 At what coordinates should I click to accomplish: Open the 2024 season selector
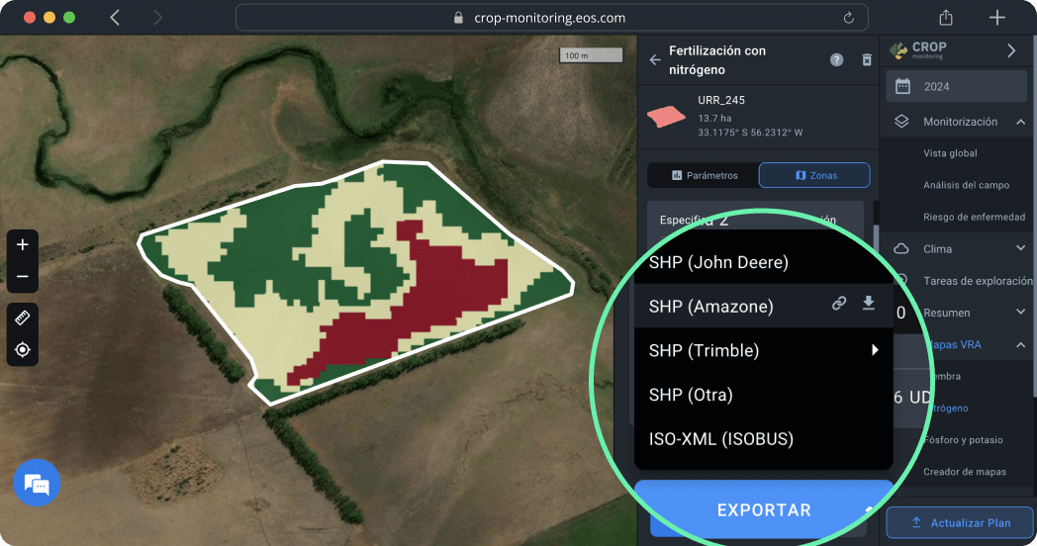click(956, 86)
